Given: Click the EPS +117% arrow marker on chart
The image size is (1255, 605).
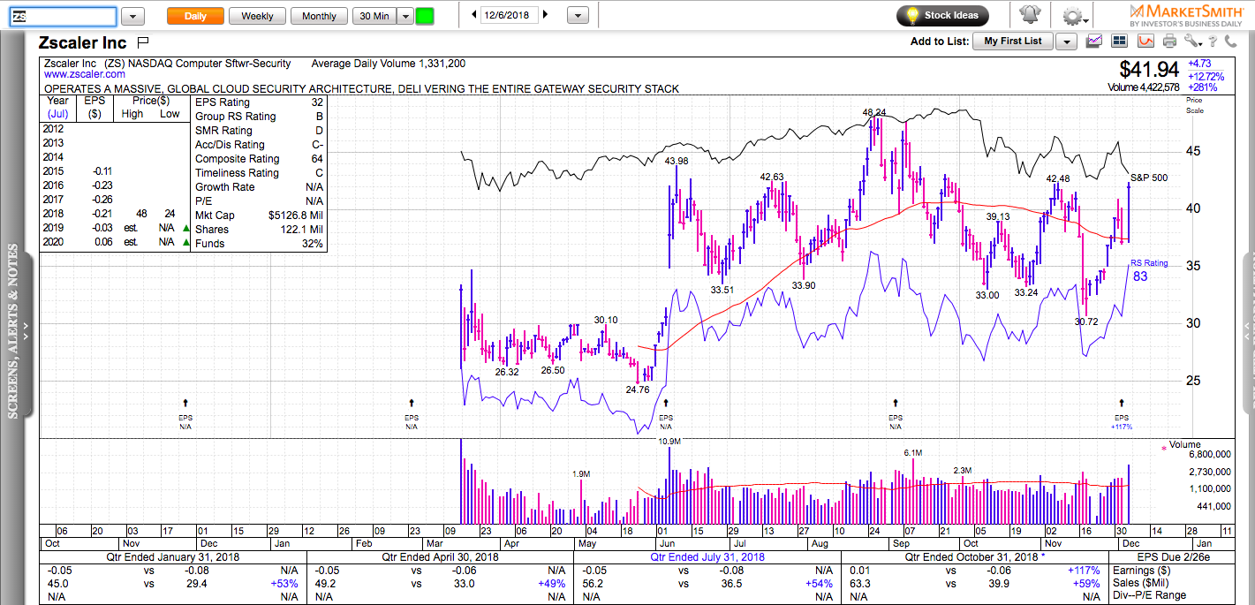Looking at the screenshot, I should click(1122, 403).
